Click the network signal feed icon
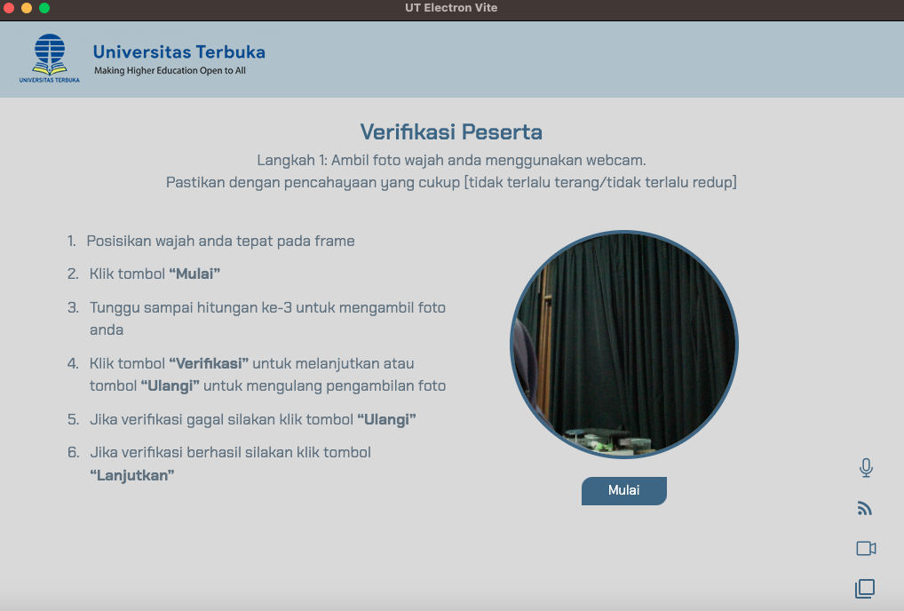904x611 pixels. (865, 508)
